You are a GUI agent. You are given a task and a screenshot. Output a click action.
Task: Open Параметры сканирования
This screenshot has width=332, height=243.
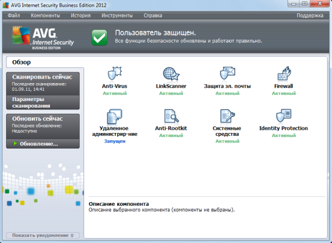pyautogui.click(x=43, y=102)
